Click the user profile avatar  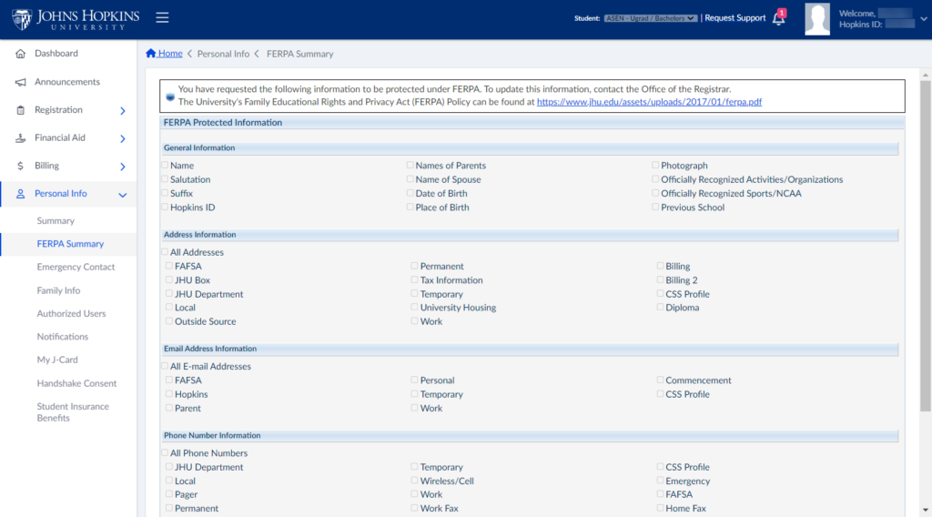click(x=817, y=19)
